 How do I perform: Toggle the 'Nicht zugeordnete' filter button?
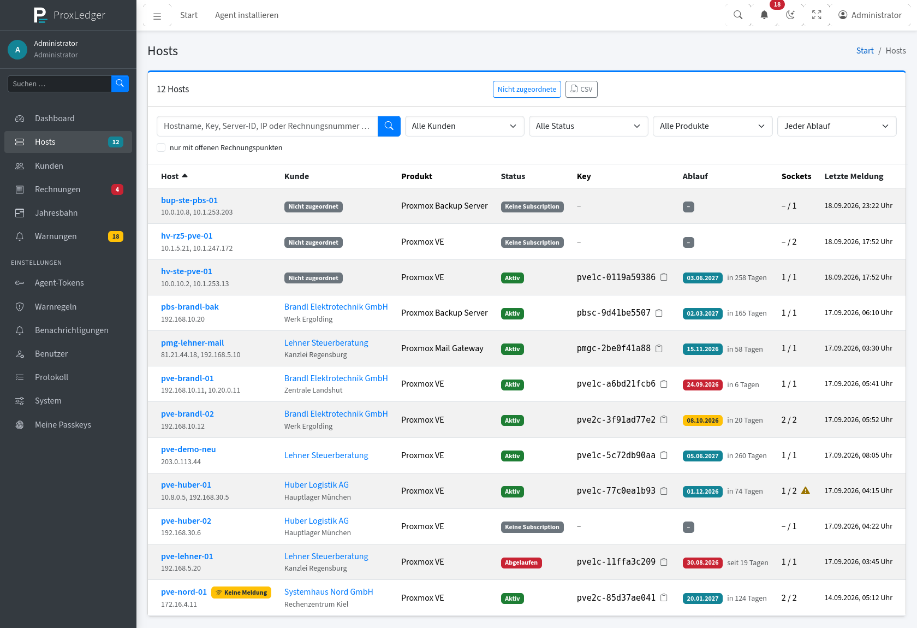click(x=527, y=90)
